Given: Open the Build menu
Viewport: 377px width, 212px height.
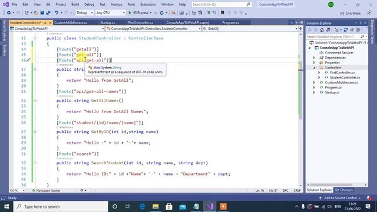Looking at the screenshot, I should pos(75,4).
